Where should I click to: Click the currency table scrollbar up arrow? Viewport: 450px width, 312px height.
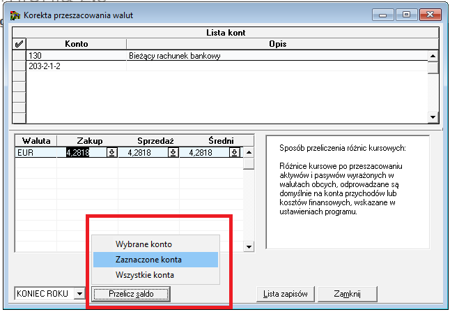point(249,152)
